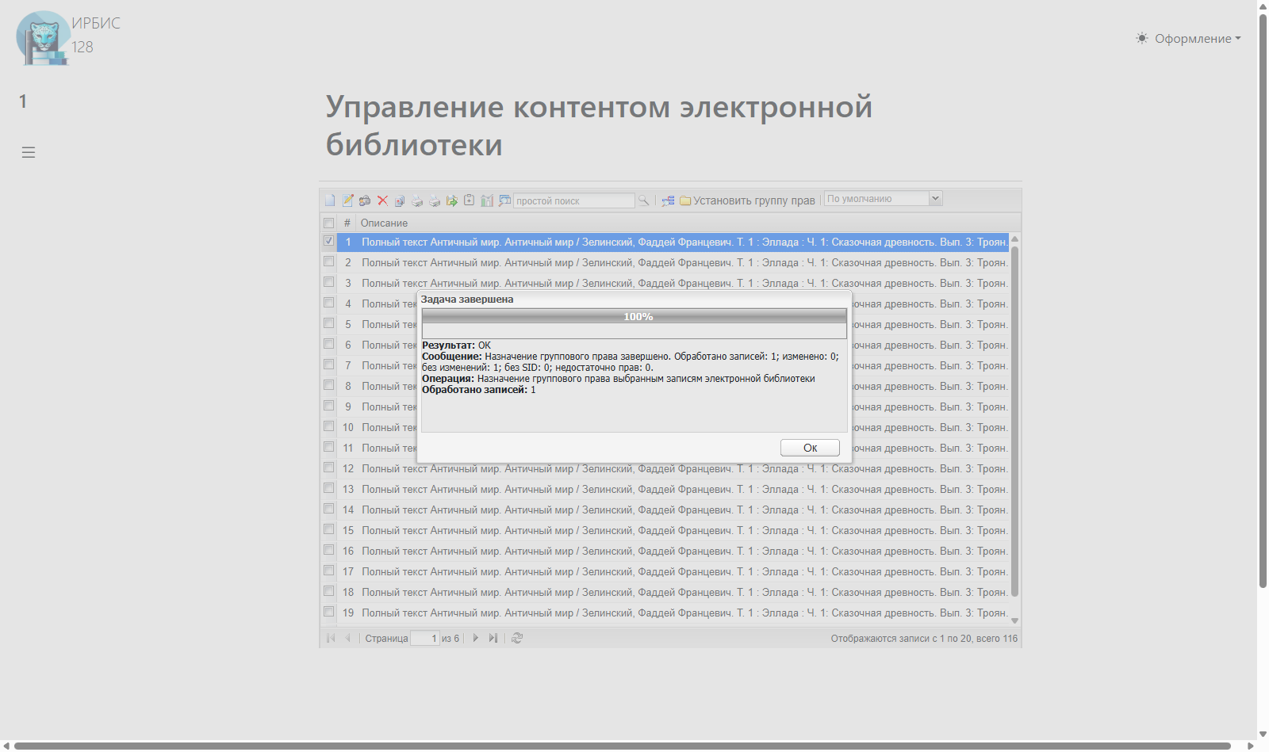Click the hamburger menu icon
This screenshot has height=752, width=1269.
[x=29, y=152]
